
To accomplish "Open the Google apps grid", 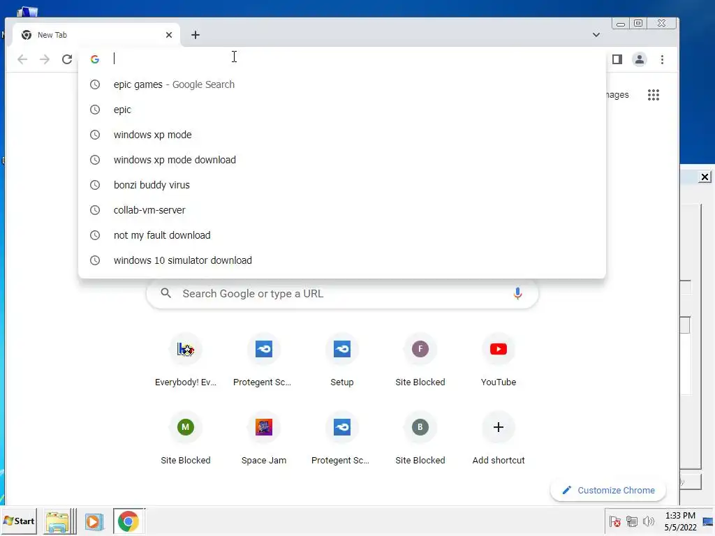I will [x=654, y=95].
